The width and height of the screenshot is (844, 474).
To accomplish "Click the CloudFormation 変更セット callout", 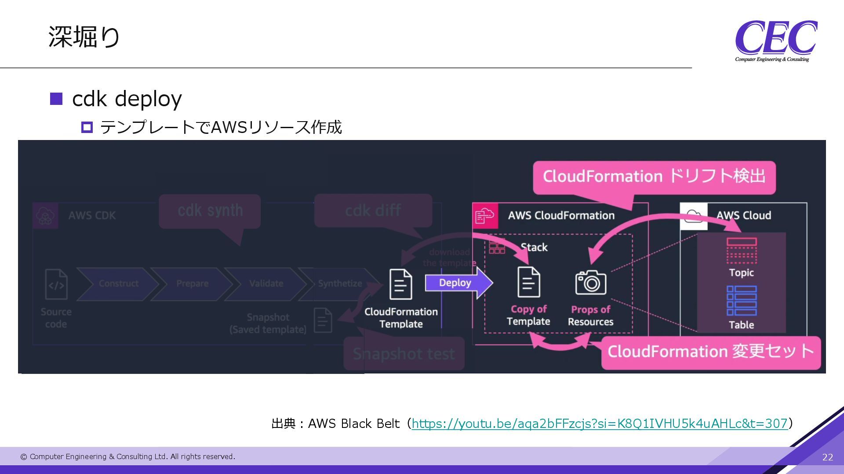I will pos(710,352).
